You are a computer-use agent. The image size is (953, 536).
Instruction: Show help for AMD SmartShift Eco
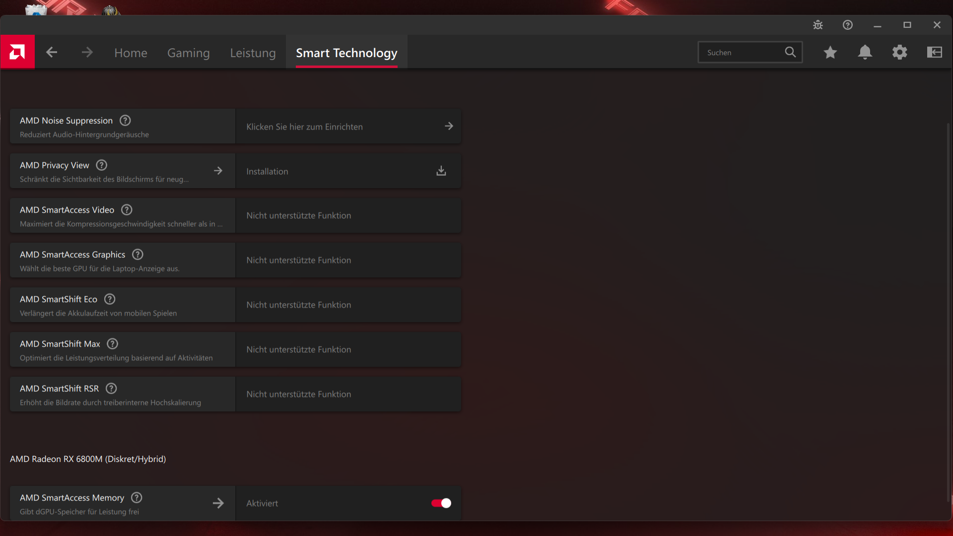coord(110,299)
